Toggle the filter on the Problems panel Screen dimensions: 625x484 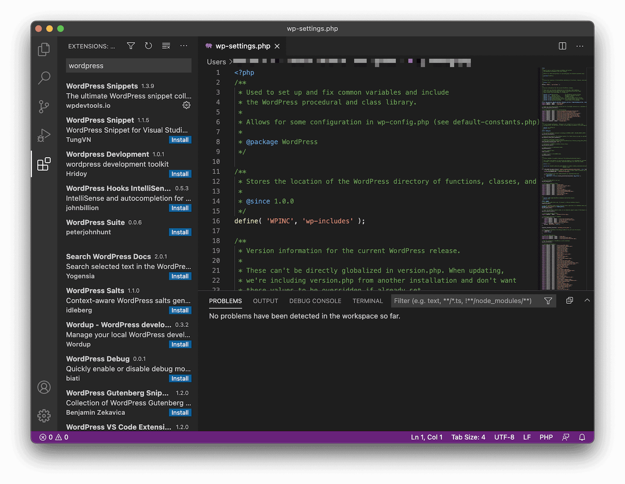[x=548, y=300]
